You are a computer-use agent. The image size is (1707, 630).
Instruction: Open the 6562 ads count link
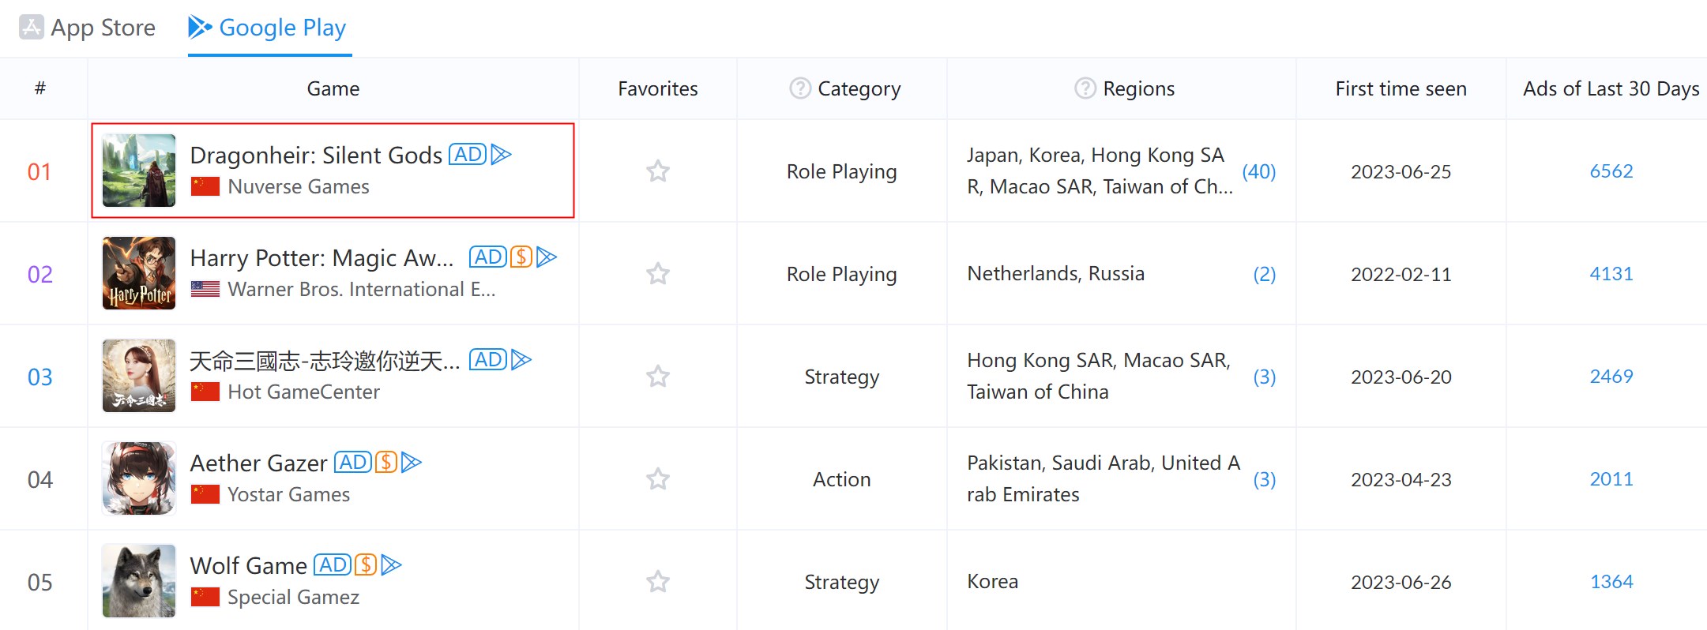[x=1611, y=171]
